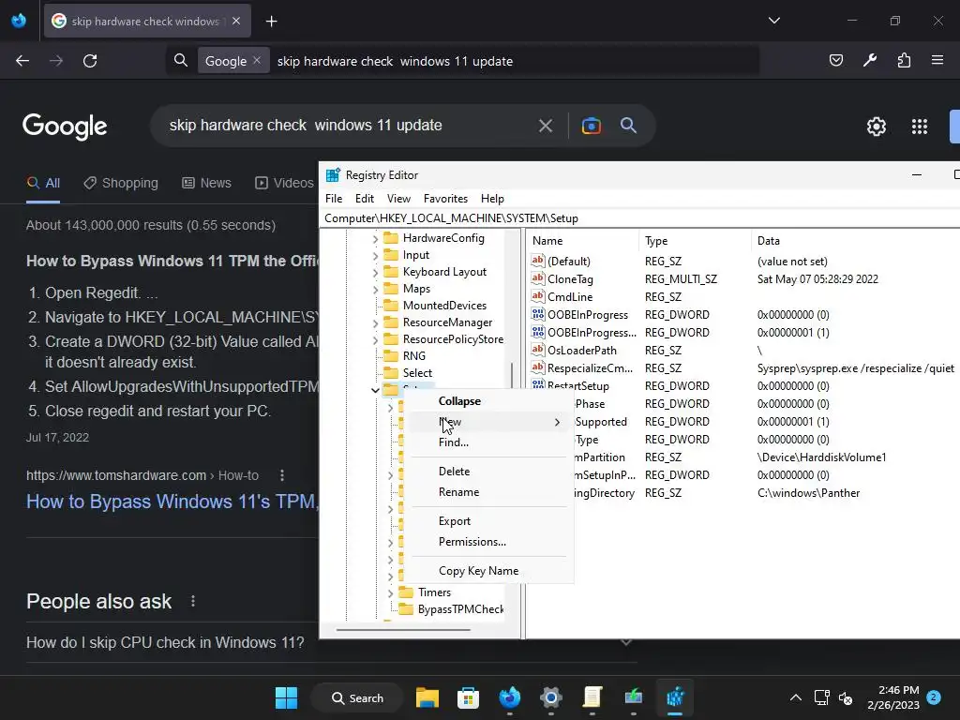
Task: Switch to Registry Editor taskbar icon
Action: click(675, 697)
